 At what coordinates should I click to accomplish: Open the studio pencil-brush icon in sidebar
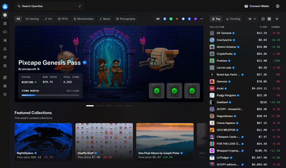(x=5, y=57)
